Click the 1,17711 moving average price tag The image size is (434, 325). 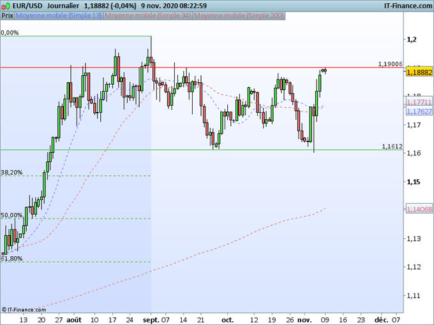[x=419, y=102]
